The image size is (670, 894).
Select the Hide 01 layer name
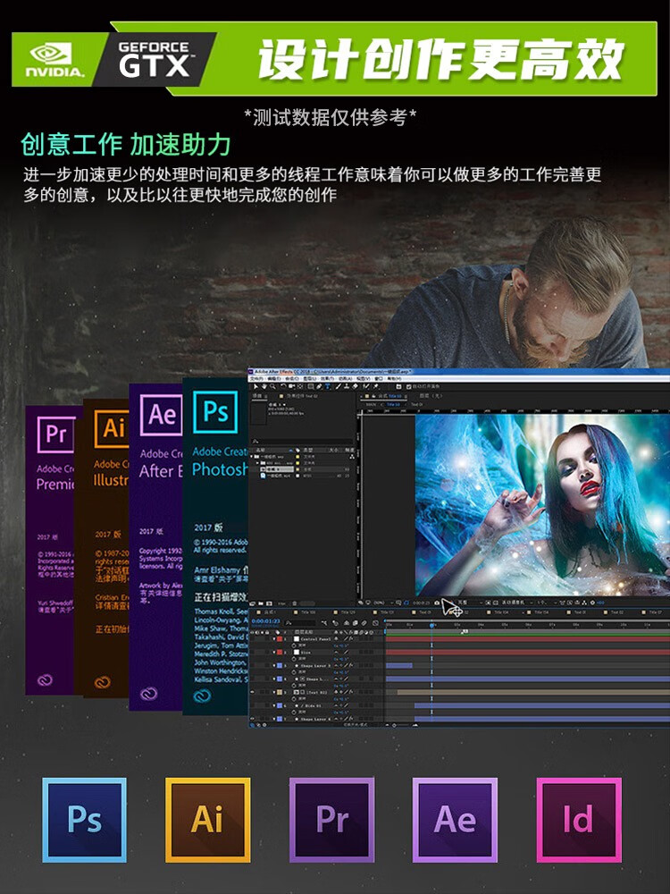(313, 706)
